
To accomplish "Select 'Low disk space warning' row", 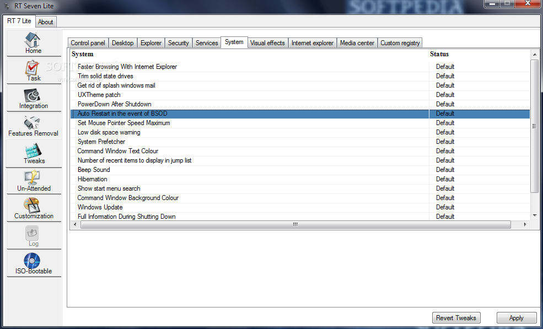I will (300, 132).
